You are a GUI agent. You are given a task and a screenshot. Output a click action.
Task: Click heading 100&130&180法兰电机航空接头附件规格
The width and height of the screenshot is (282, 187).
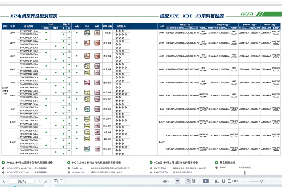96,162
